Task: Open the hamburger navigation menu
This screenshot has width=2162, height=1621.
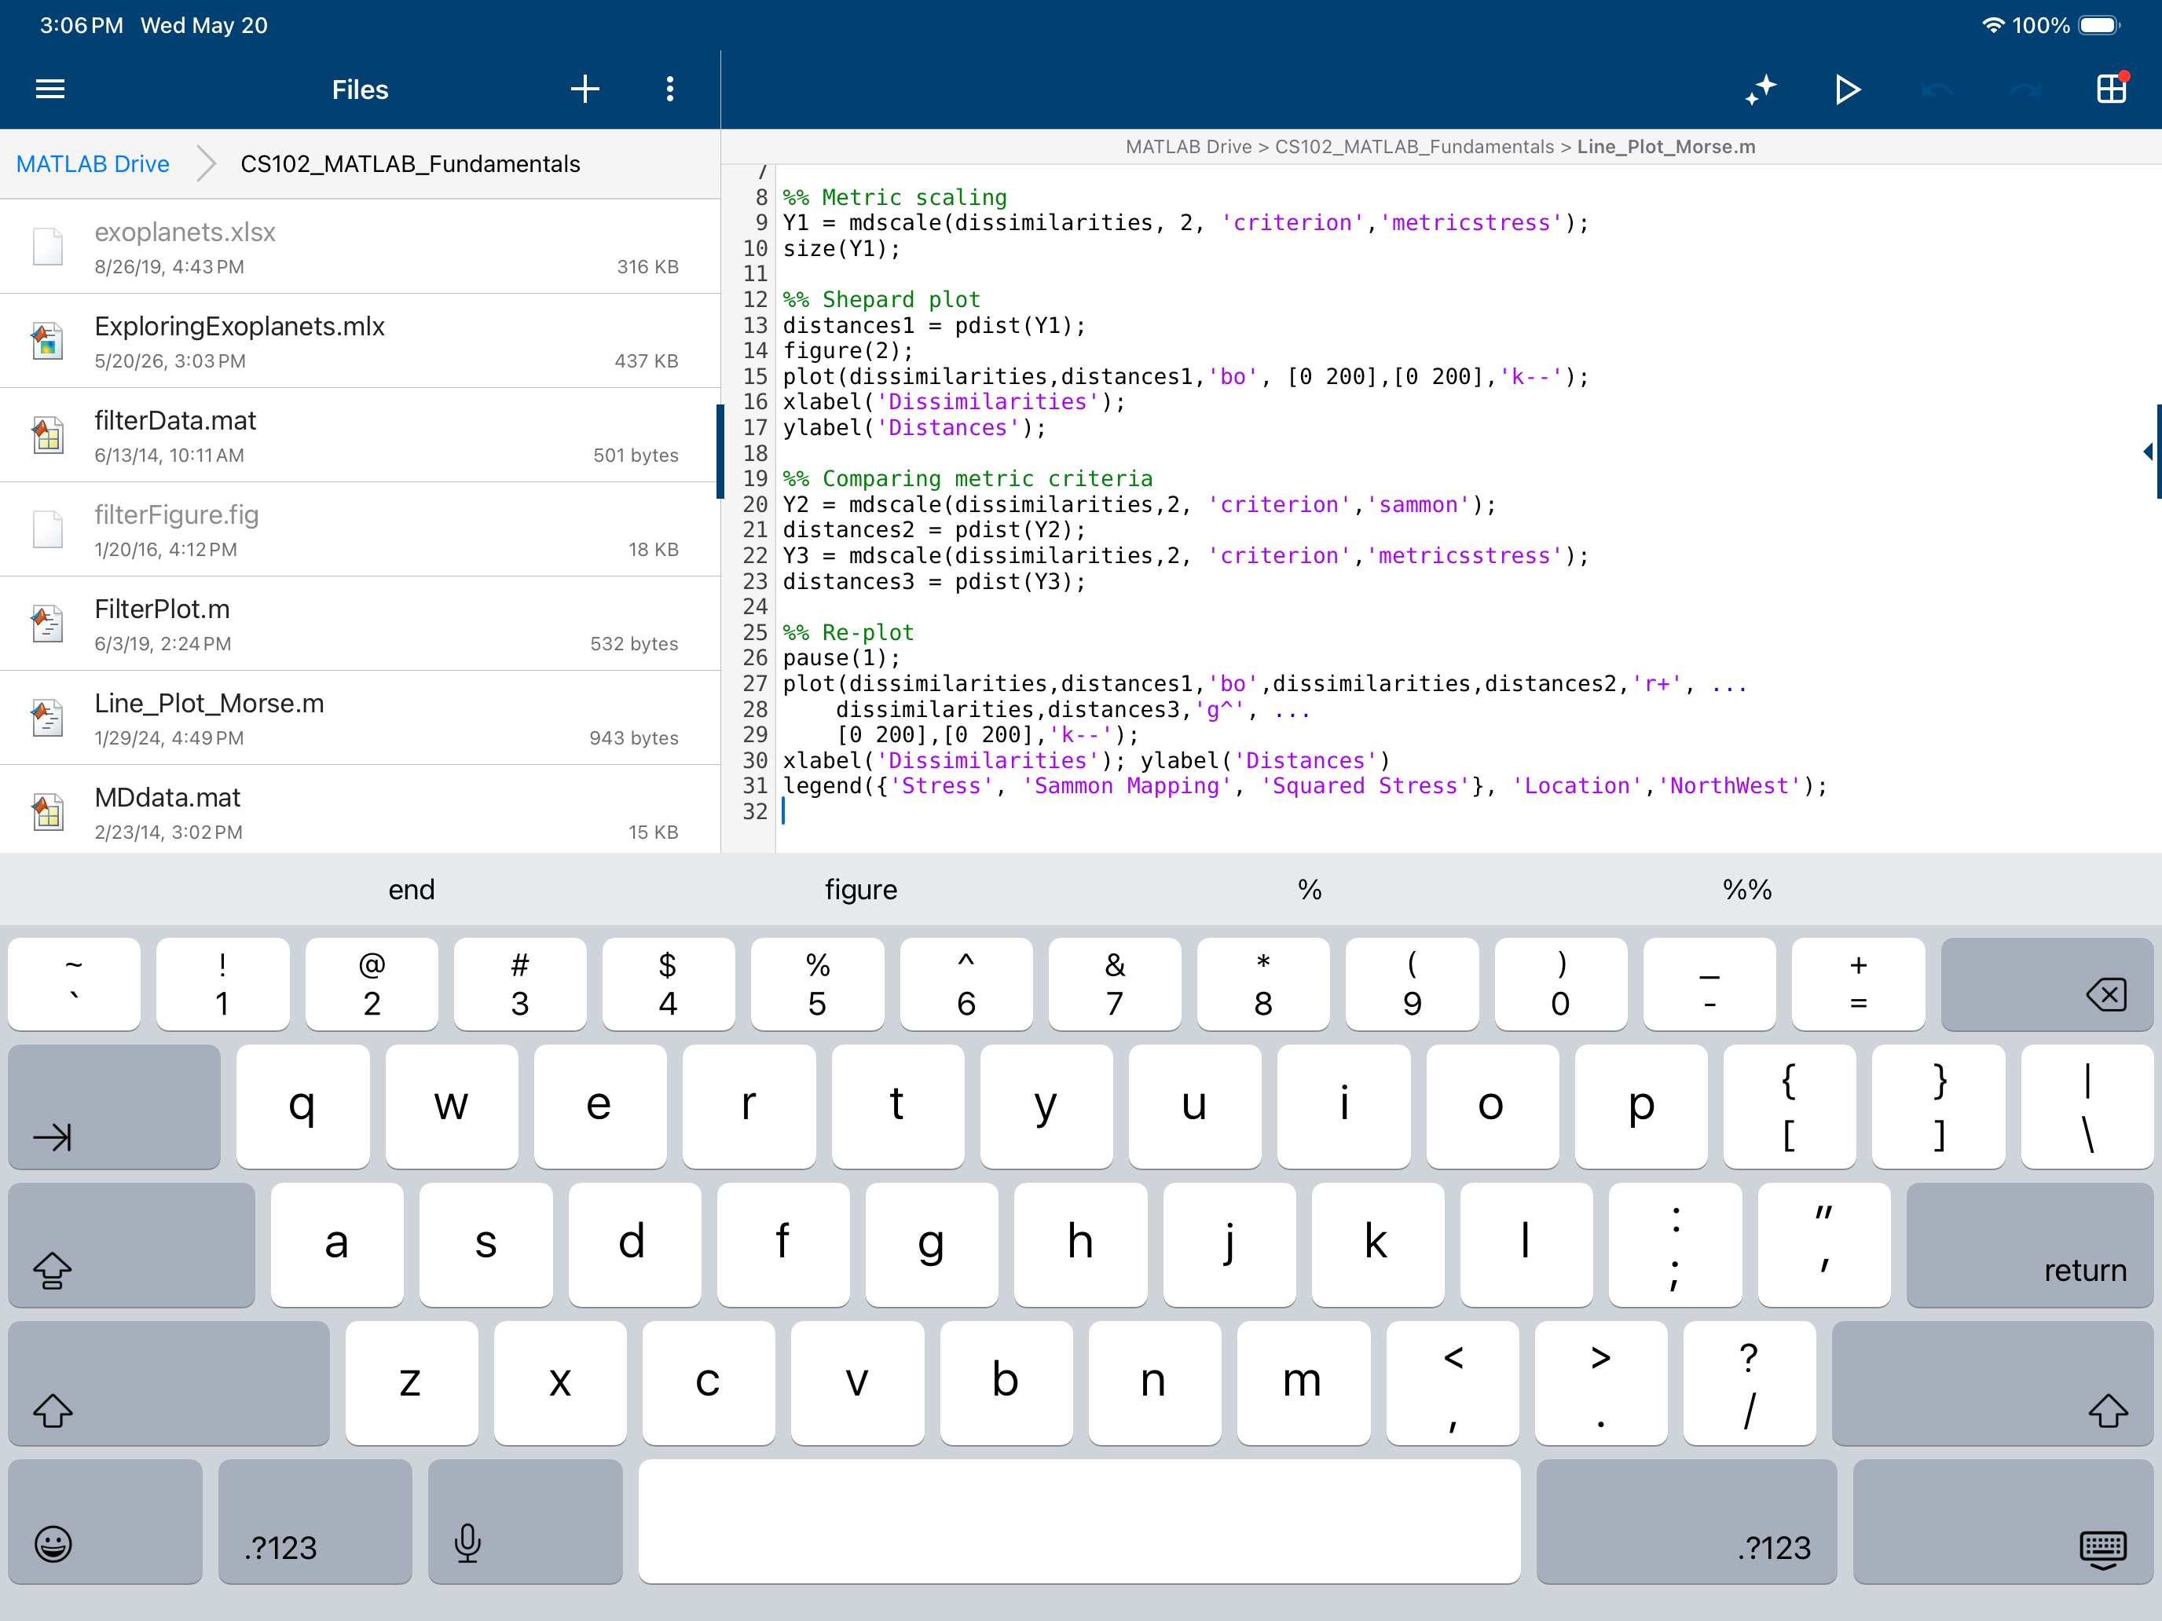Action: click(49, 90)
